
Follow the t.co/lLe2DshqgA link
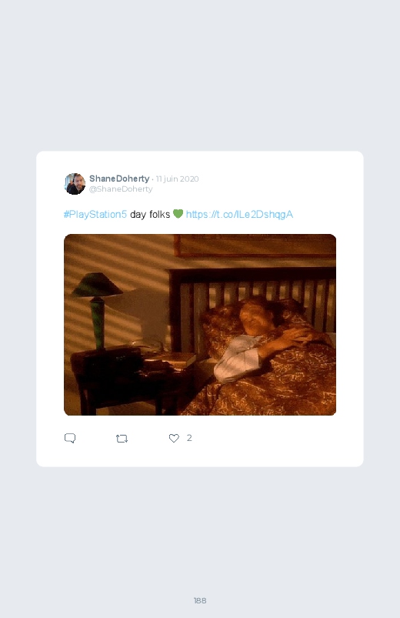coord(239,215)
